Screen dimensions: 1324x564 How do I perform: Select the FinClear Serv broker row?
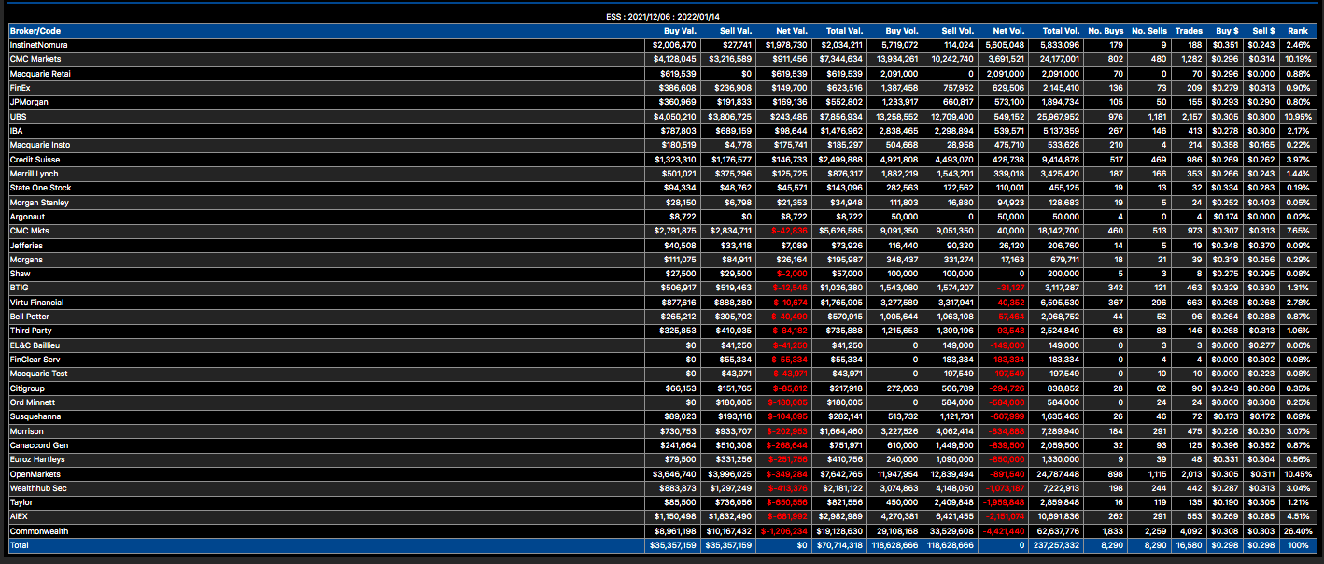(661, 360)
